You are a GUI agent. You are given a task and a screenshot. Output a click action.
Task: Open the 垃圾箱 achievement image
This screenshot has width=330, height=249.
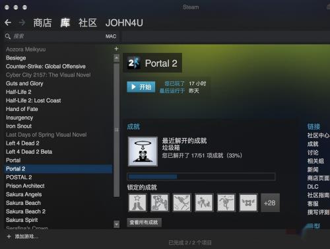click(x=143, y=151)
